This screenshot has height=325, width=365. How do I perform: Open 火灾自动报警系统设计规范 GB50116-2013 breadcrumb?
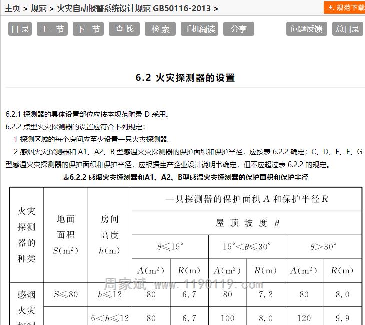coord(134,9)
